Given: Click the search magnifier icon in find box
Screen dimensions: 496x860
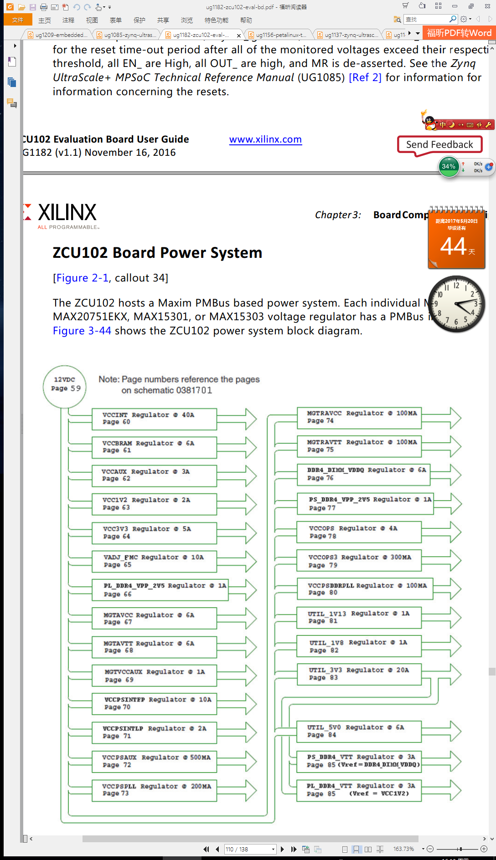Looking at the screenshot, I should click(x=453, y=19).
